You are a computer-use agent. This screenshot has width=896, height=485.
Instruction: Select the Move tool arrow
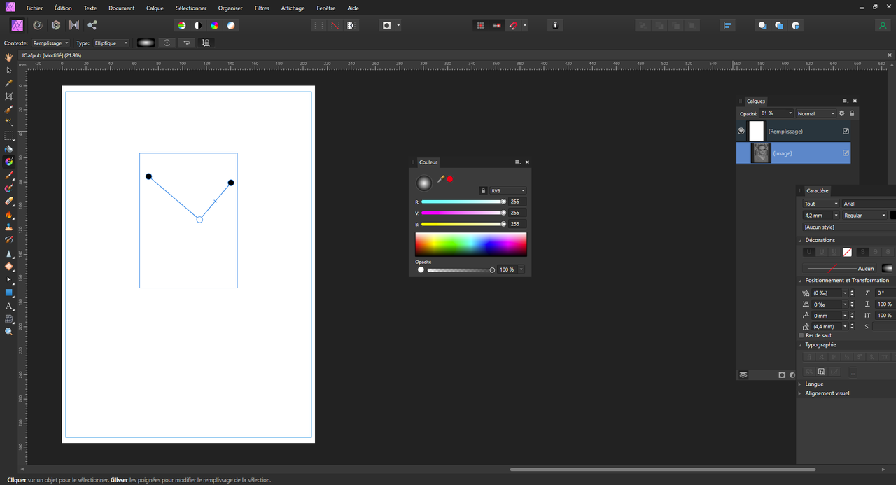coord(9,70)
